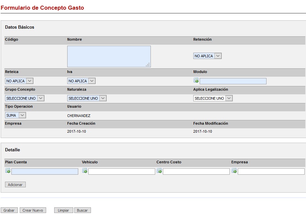Open the Centro Costo lookup icon
The image size is (306, 215).
(x=159, y=171)
